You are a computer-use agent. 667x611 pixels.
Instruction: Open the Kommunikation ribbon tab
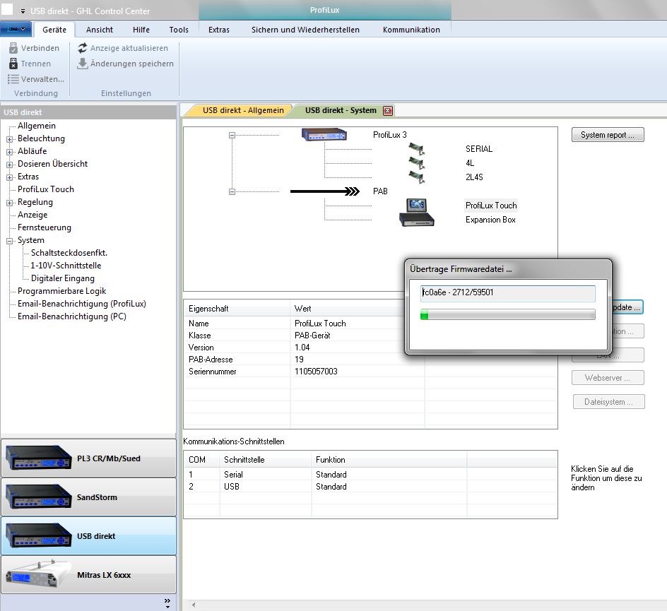pos(411,30)
